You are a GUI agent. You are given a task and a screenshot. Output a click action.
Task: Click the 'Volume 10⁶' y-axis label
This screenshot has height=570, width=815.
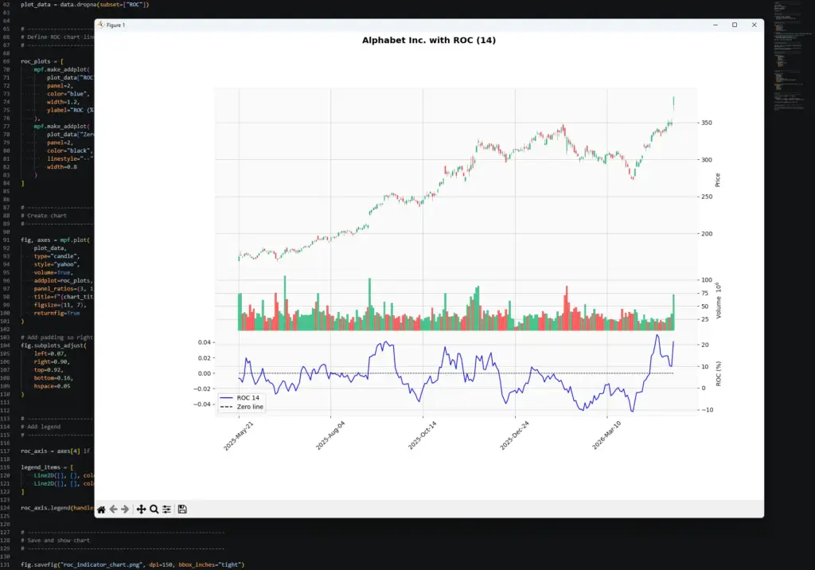[x=719, y=301]
